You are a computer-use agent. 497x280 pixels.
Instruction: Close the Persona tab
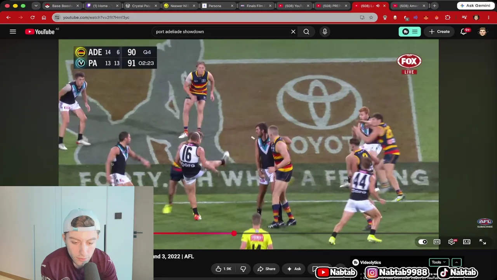coord(232,6)
